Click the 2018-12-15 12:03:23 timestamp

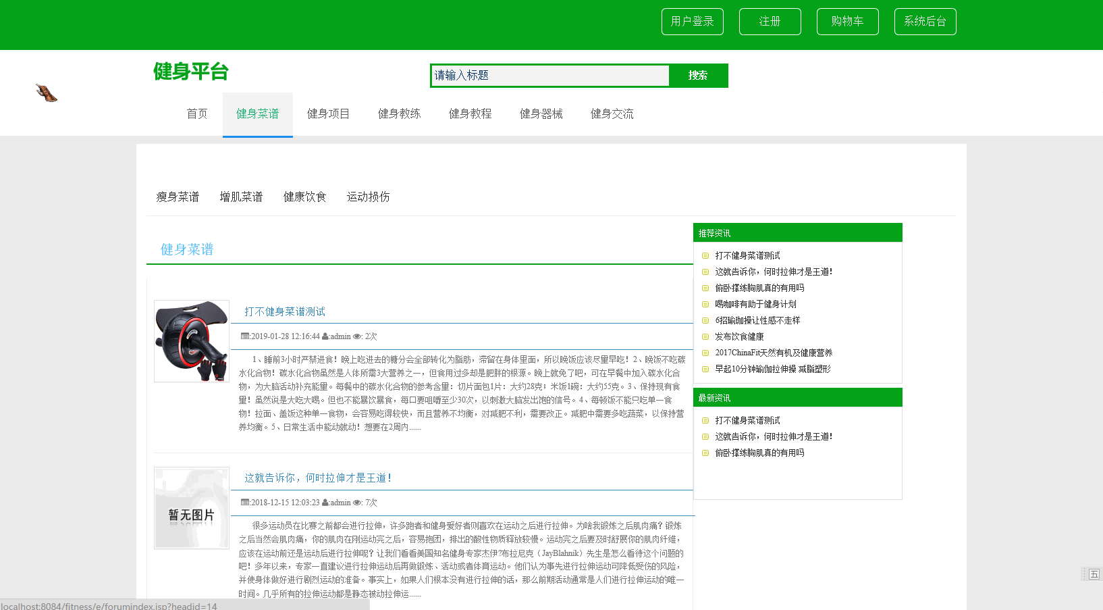pos(286,503)
